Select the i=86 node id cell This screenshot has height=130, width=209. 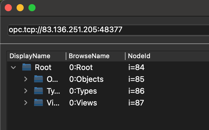click(x=136, y=91)
